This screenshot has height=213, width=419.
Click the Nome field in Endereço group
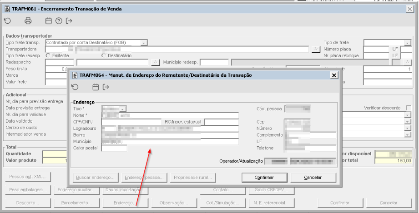tap(170, 115)
